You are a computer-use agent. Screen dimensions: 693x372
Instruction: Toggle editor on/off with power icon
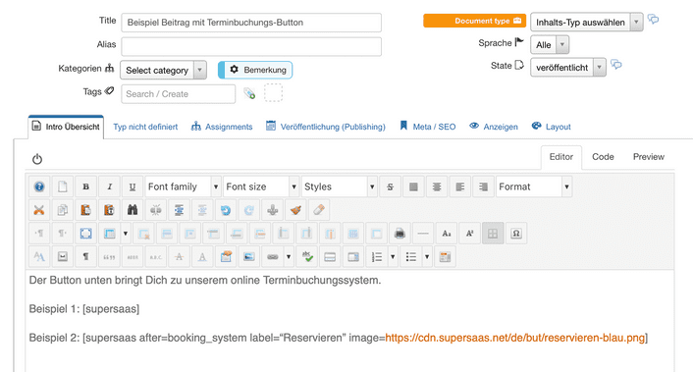point(37,159)
